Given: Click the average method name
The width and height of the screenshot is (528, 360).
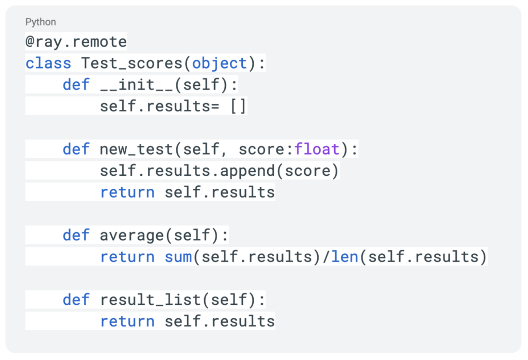Looking at the screenshot, I should pos(132,235).
